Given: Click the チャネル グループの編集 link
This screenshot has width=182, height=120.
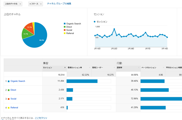Looking at the screenshot, I should coord(59,4).
